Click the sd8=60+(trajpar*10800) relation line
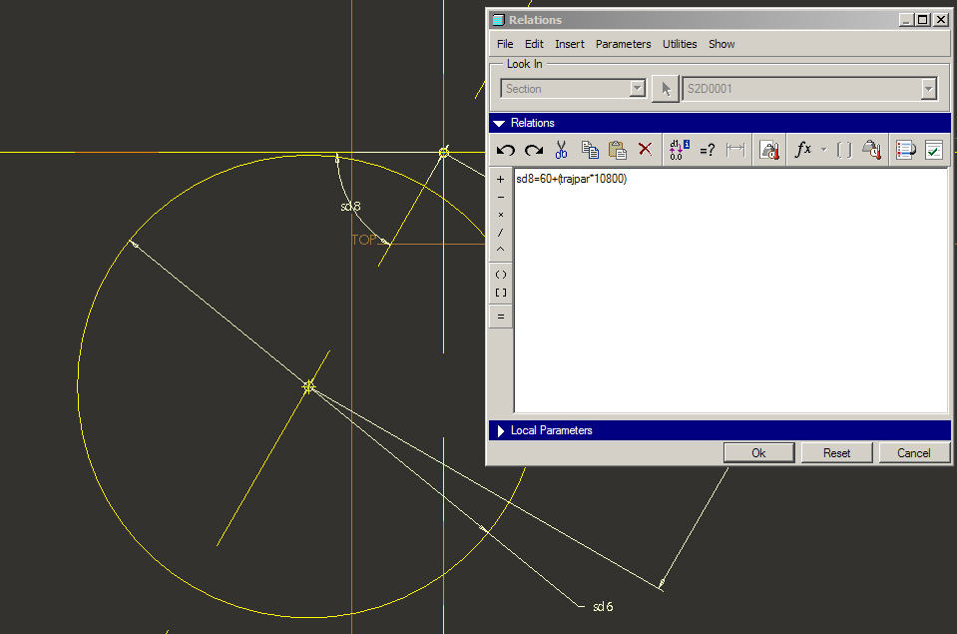 point(571,179)
